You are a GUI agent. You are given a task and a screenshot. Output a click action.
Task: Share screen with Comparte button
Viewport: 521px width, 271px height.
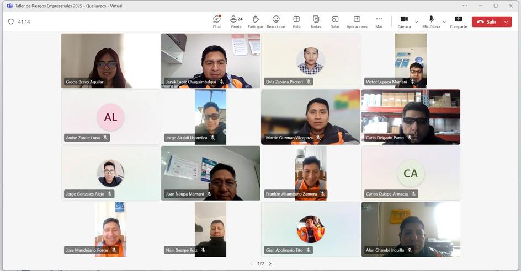458,22
